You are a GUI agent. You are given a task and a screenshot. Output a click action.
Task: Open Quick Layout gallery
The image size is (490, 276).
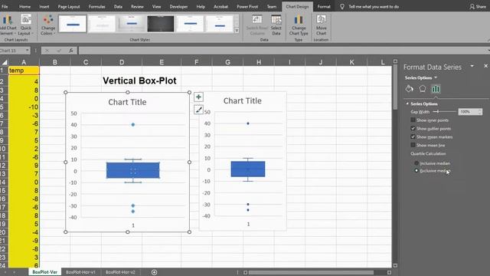pyautogui.click(x=25, y=25)
